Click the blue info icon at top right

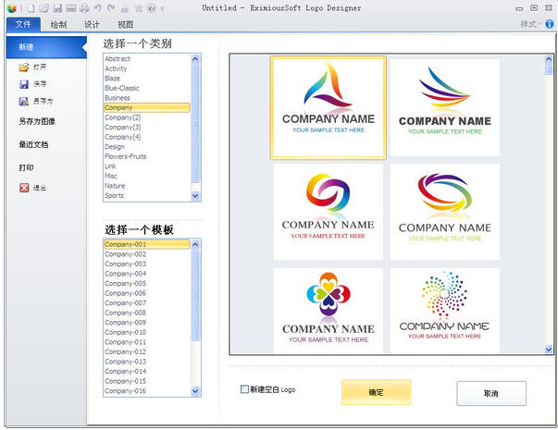pyautogui.click(x=550, y=24)
